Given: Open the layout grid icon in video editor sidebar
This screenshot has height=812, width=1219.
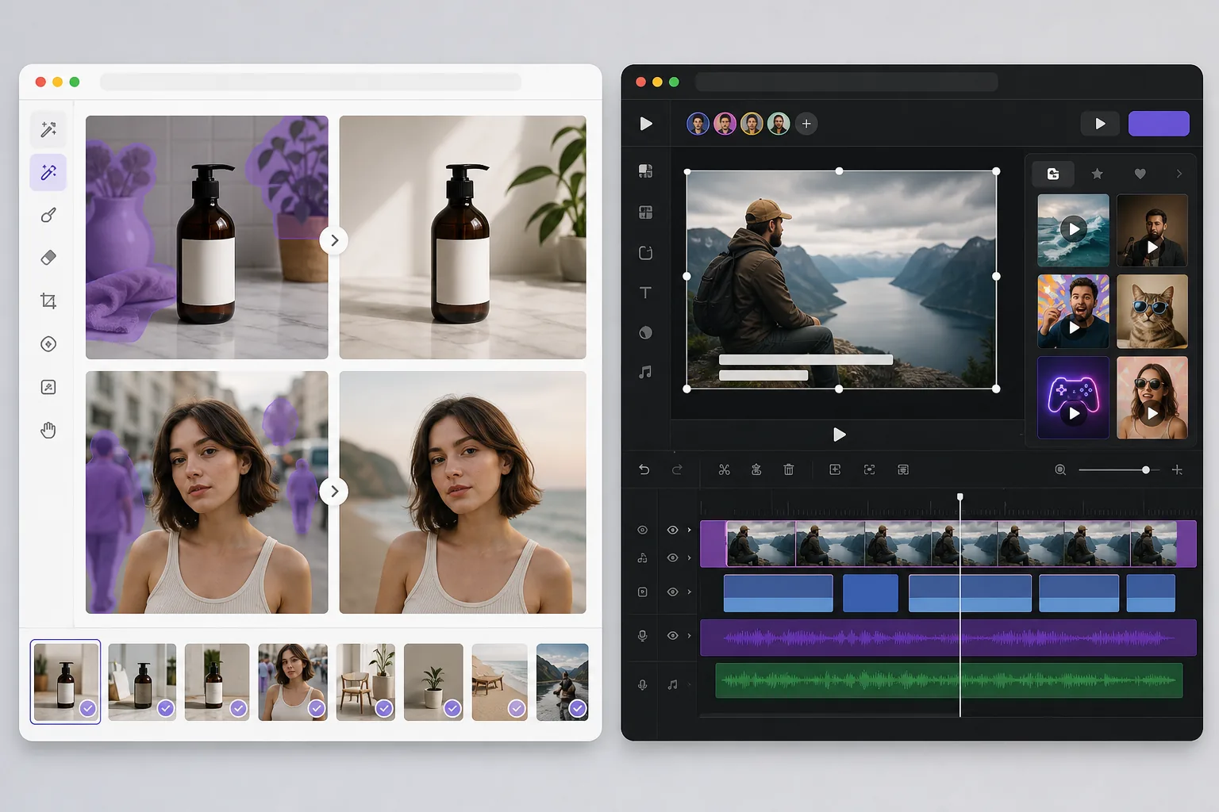Looking at the screenshot, I should [646, 212].
